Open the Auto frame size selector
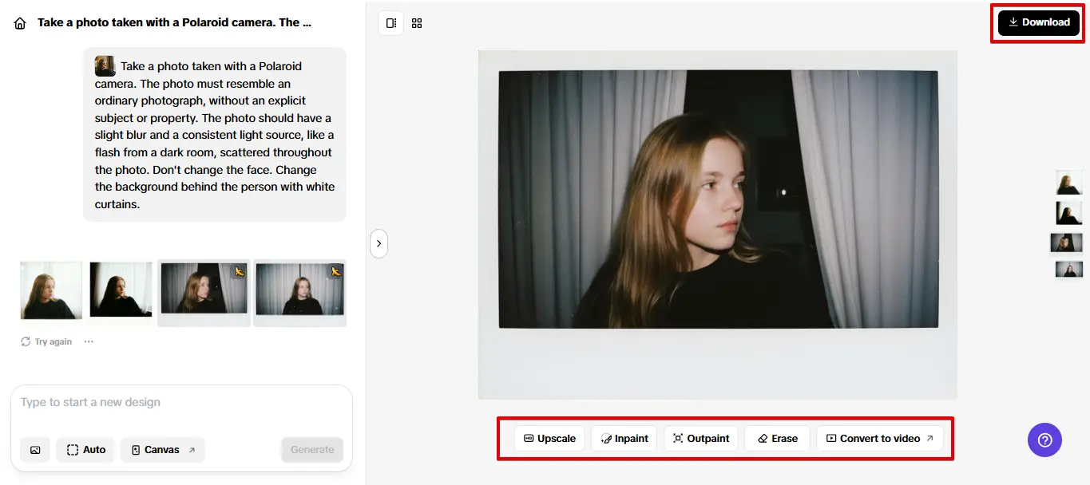Screen dimensions: 1090x485 pyautogui.click(x=85, y=450)
